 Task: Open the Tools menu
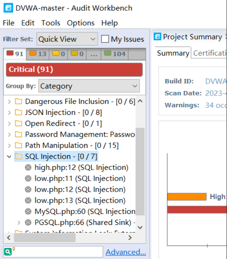tap(51, 23)
